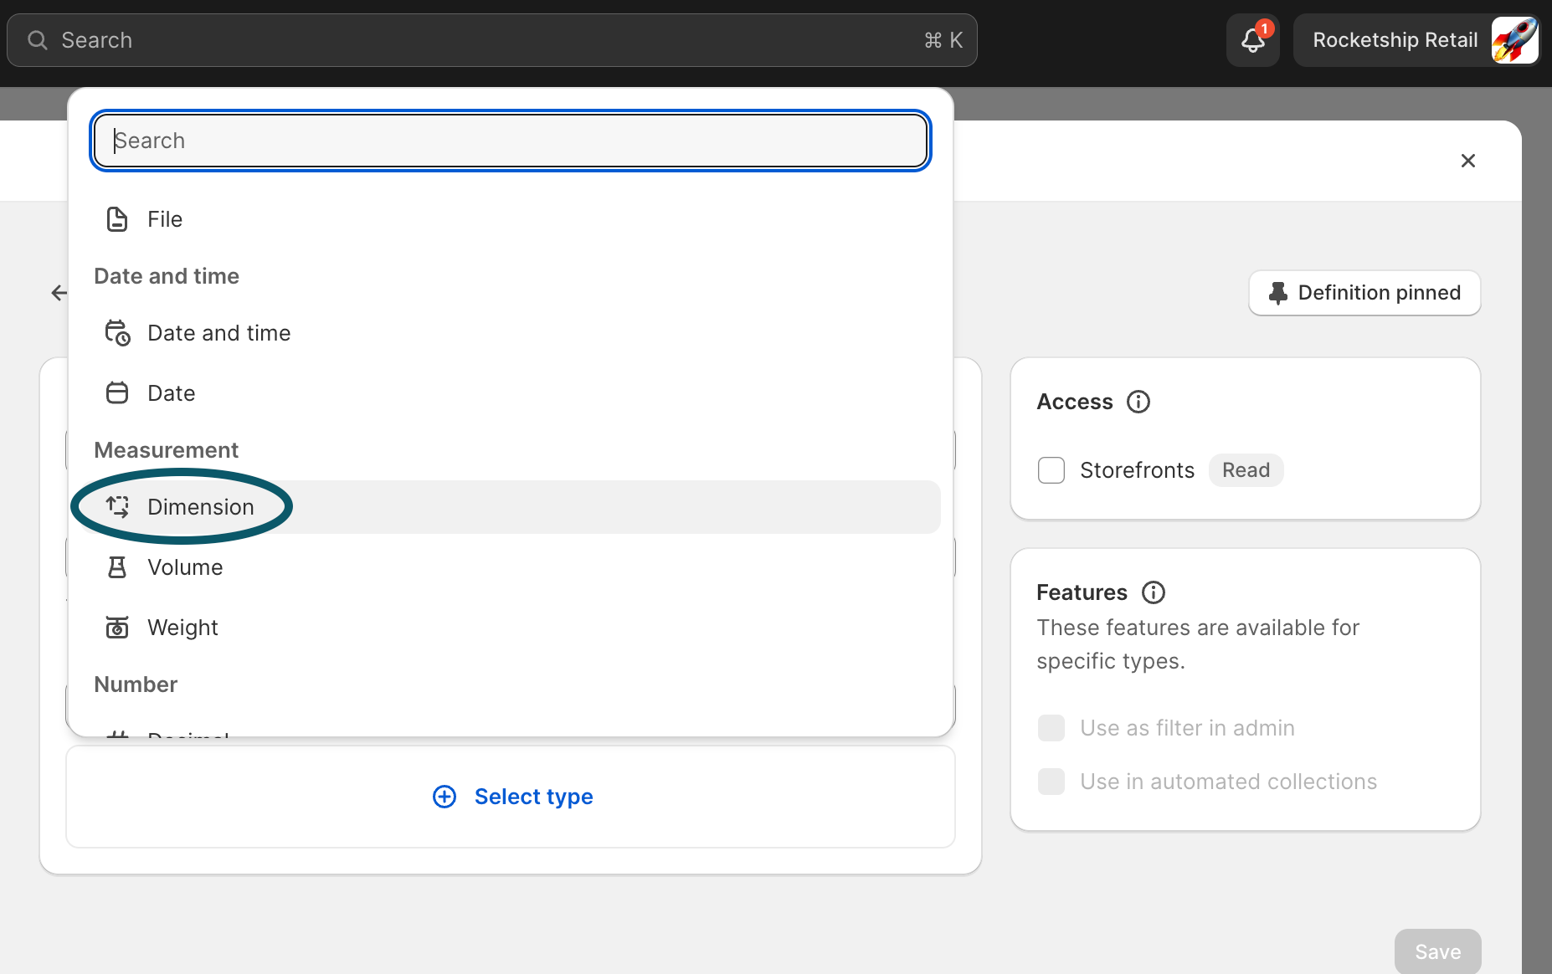Open the Rocketship Retail store avatar
This screenshot has height=974, width=1552.
[1514, 40]
